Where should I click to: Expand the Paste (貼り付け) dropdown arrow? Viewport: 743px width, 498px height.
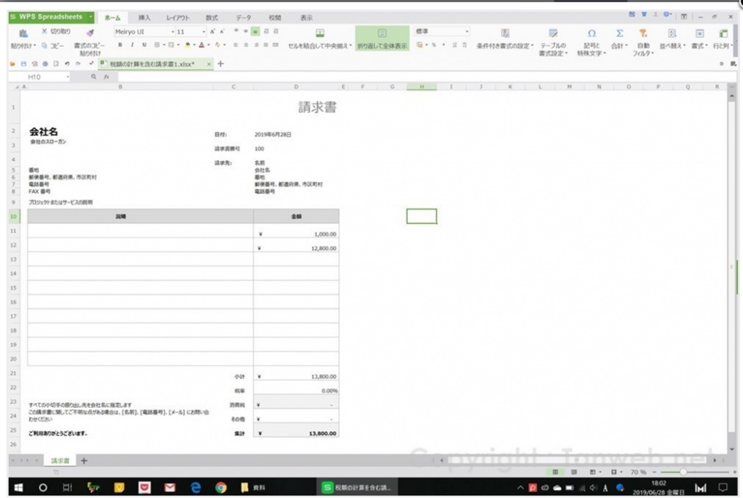coord(35,46)
